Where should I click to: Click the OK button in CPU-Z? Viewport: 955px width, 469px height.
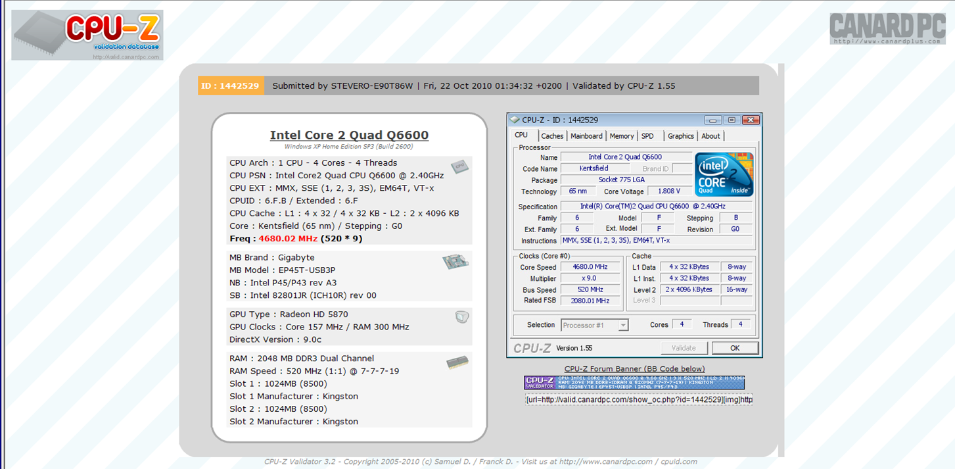pyautogui.click(x=735, y=348)
